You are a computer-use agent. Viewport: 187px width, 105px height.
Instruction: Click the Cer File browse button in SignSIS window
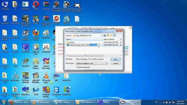pyautogui.click(x=126, y=51)
